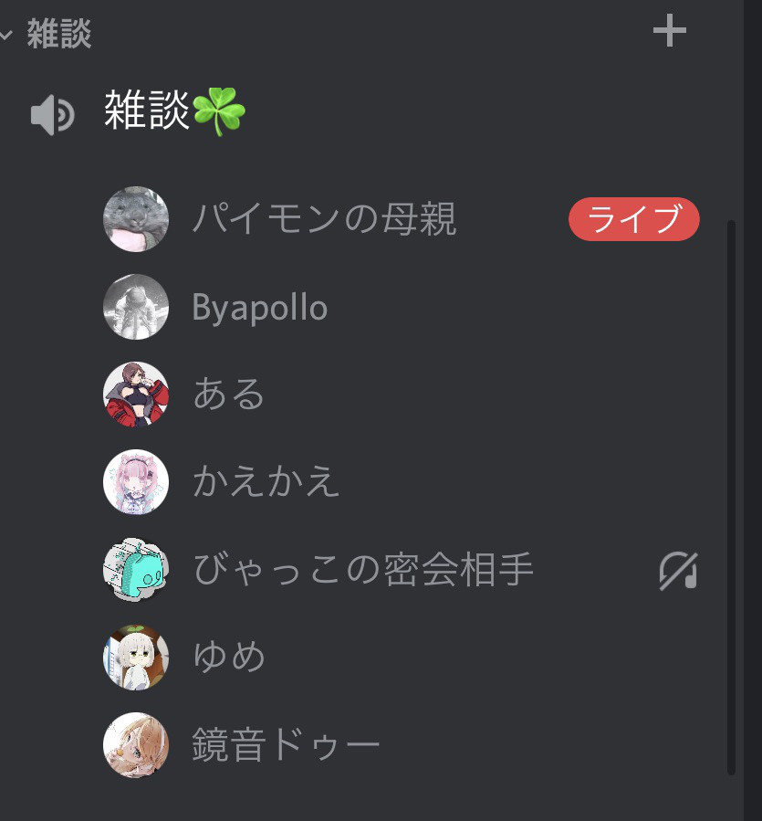Click the username 鏡音ドゥー
Screen dimensions: 762x821
[x=286, y=744]
